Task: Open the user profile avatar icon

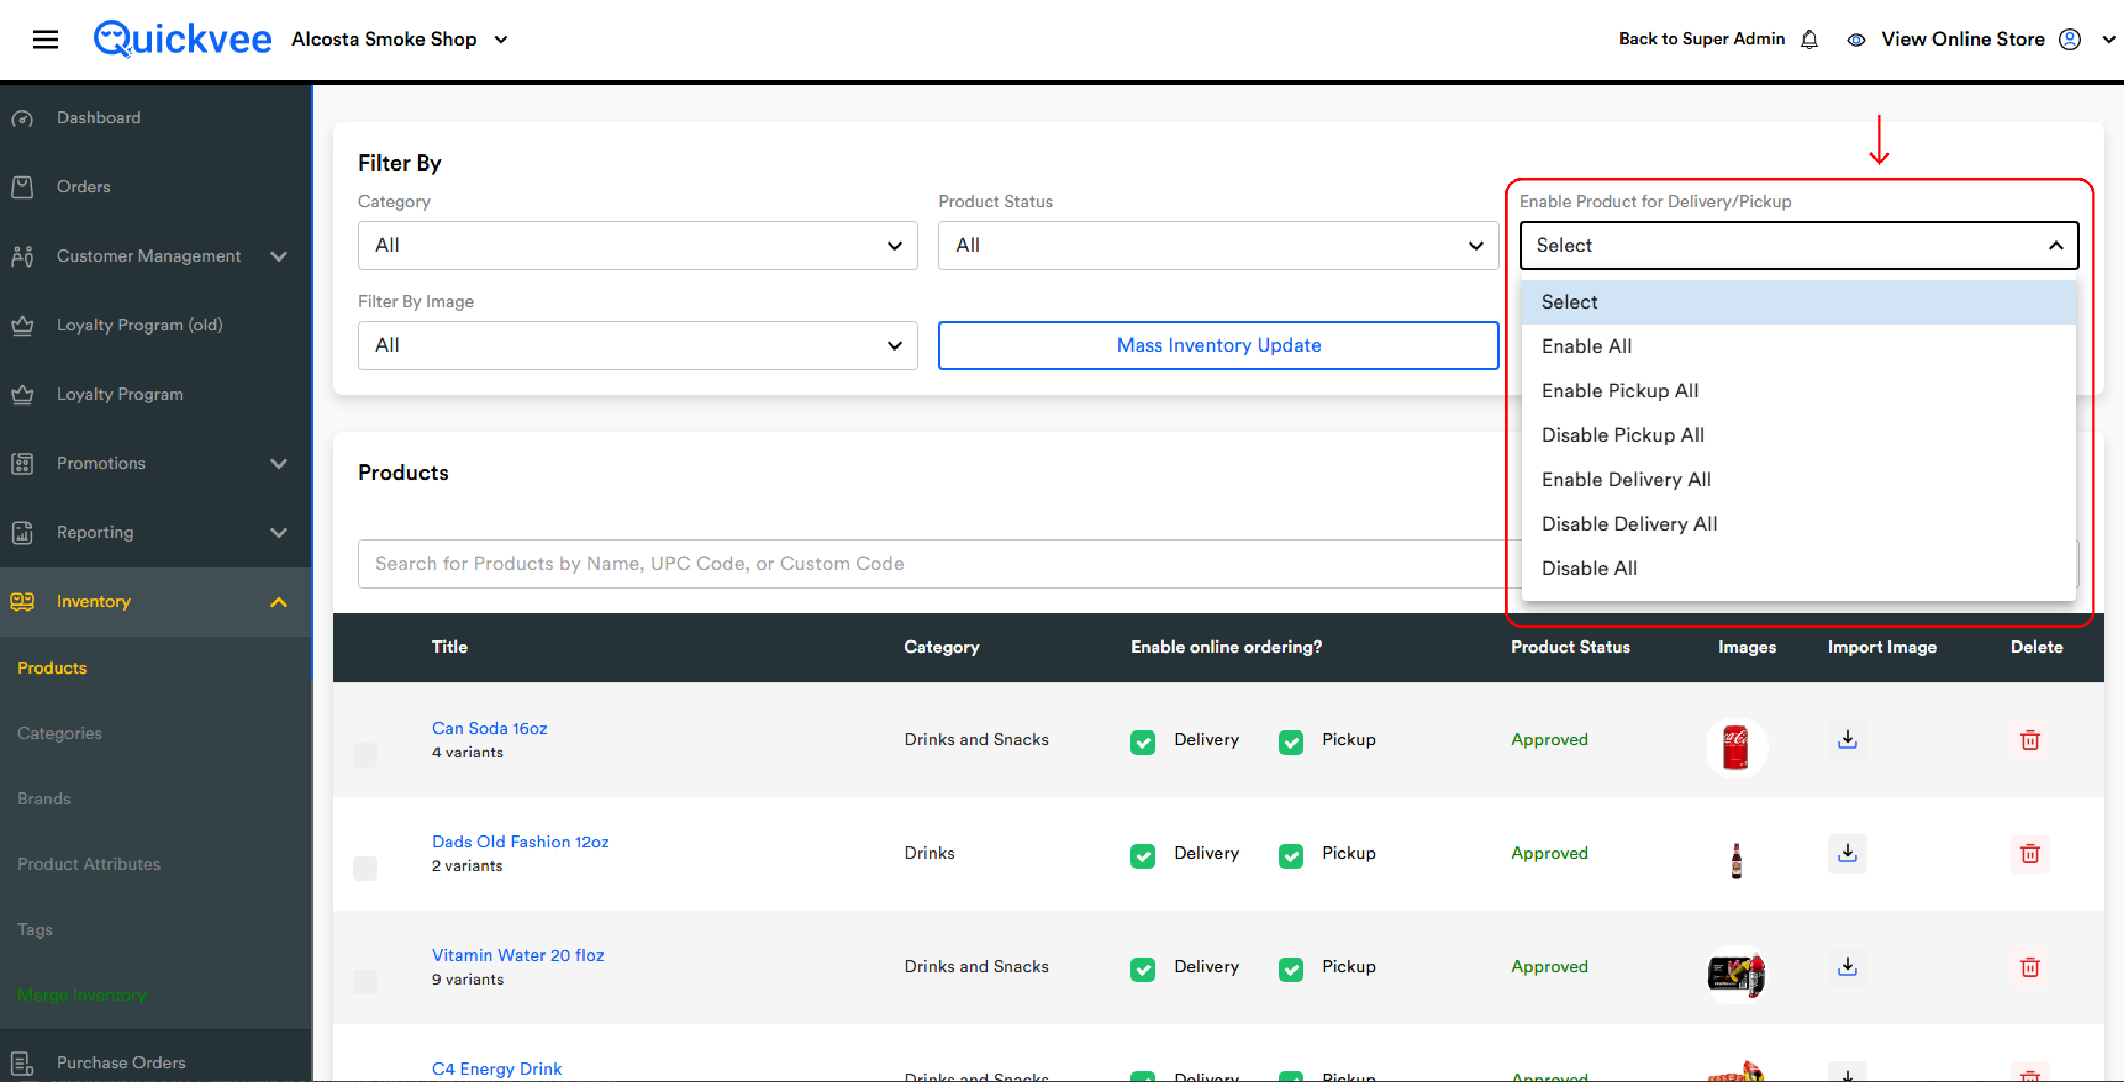Action: (x=2069, y=38)
